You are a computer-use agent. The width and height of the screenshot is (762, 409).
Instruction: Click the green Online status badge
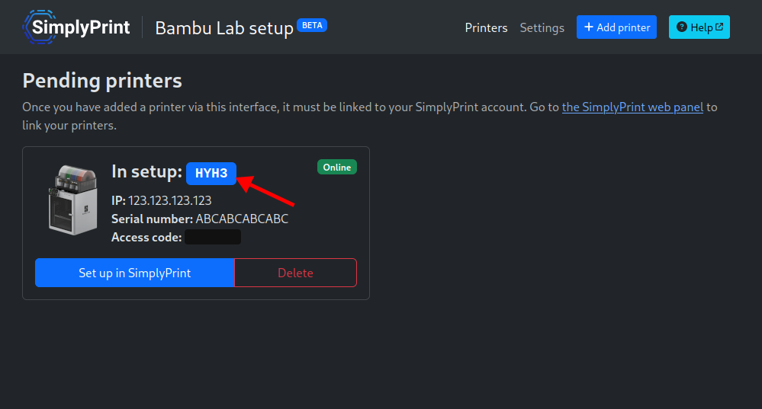(x=337, y=168)
